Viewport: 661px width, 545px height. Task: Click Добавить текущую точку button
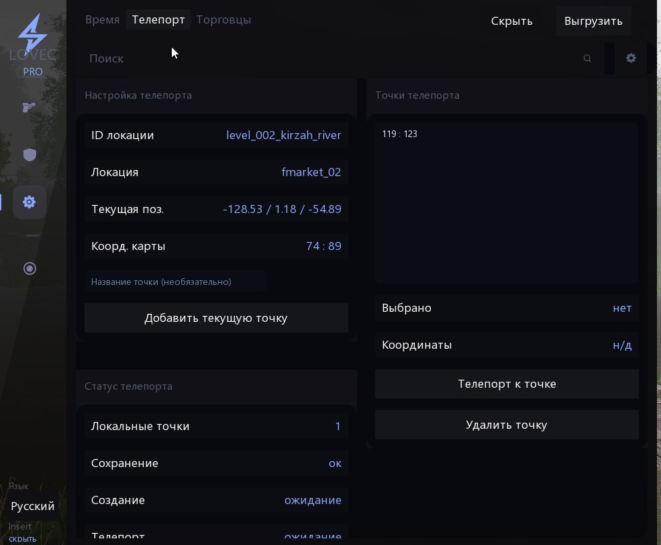(216, 318)
